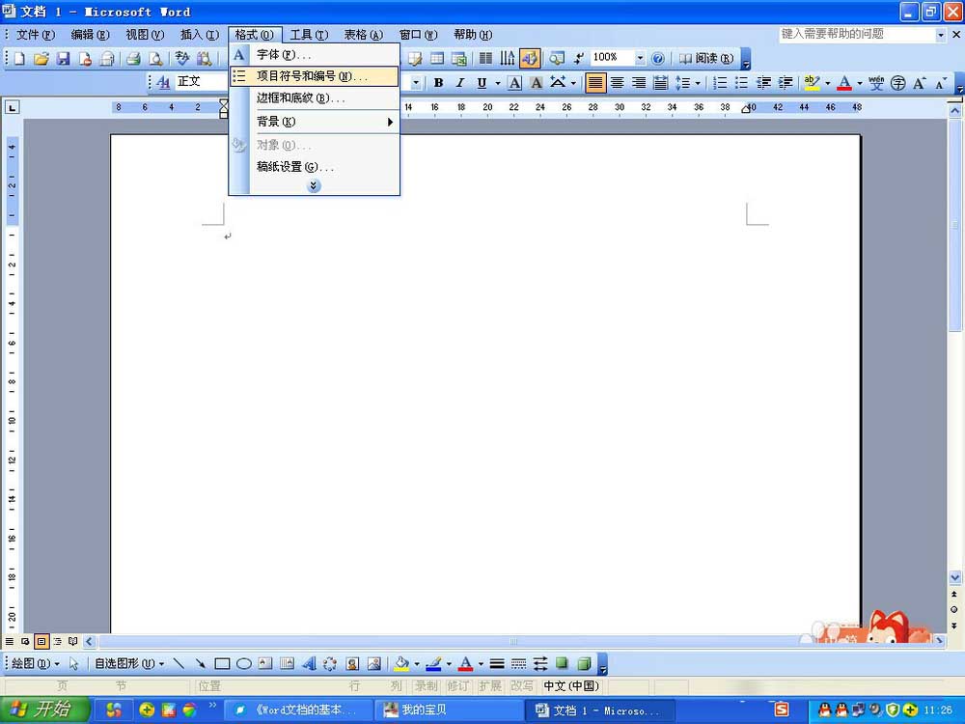This screenshot has height=724, width=965.
Task: Insert WordArt from the drawing toolbar
Action: [309, 664]
